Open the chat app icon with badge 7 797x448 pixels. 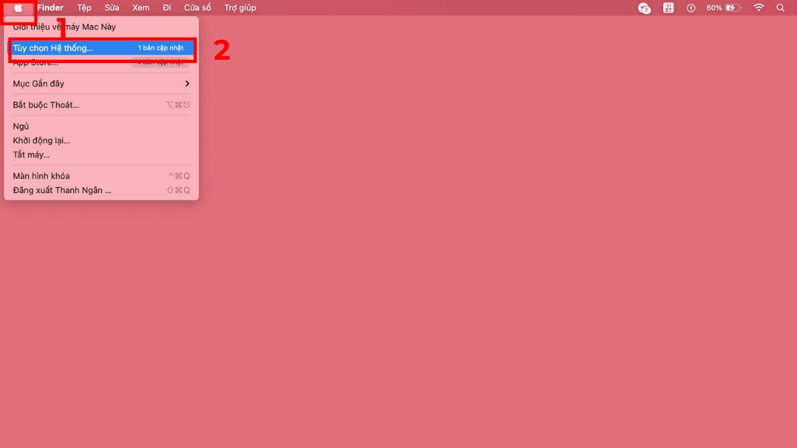pos(644,8)
